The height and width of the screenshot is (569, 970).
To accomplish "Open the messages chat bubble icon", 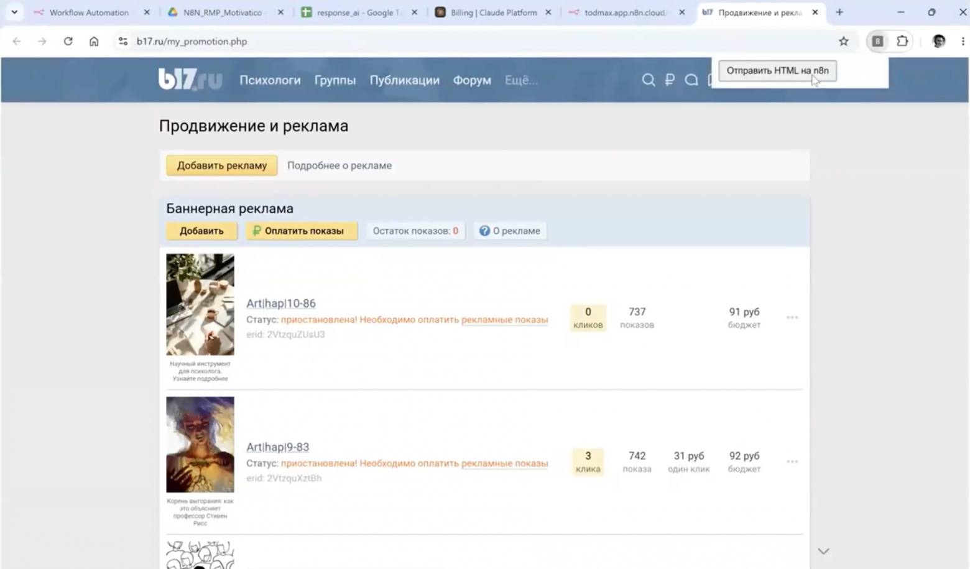I will 691,80.
